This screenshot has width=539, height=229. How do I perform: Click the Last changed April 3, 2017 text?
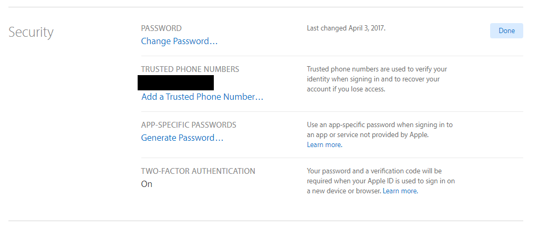coord(346,28)
